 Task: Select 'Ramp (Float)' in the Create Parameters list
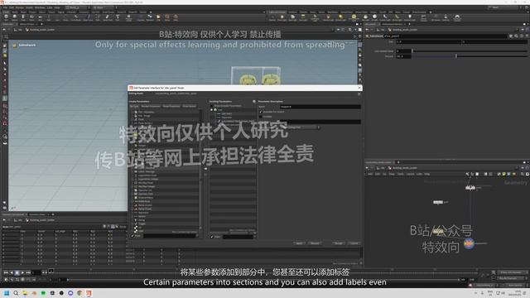[x=145, y=209]
